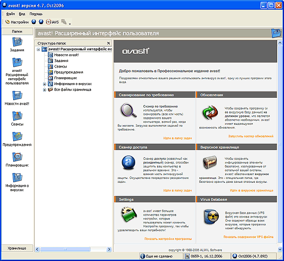This screenshot has width=284, height=261.
Task: Click the Virus Database radiation barrel icon
Action: coord(211,217)
